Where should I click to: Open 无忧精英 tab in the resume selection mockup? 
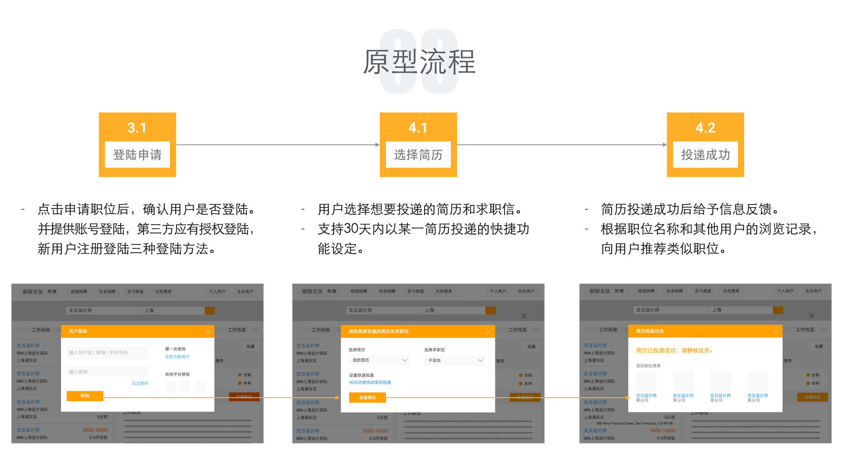pyautogui.click(x=443, y=291)
